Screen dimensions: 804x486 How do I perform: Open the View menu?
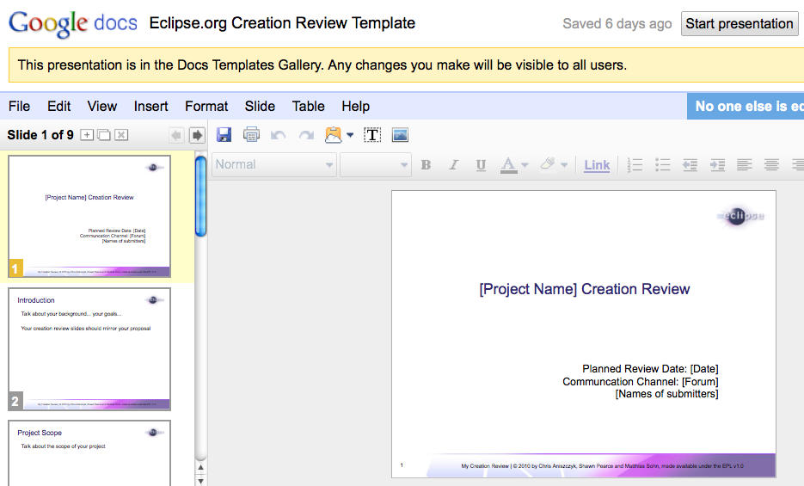pyautogui.click(x=102, y=106)
